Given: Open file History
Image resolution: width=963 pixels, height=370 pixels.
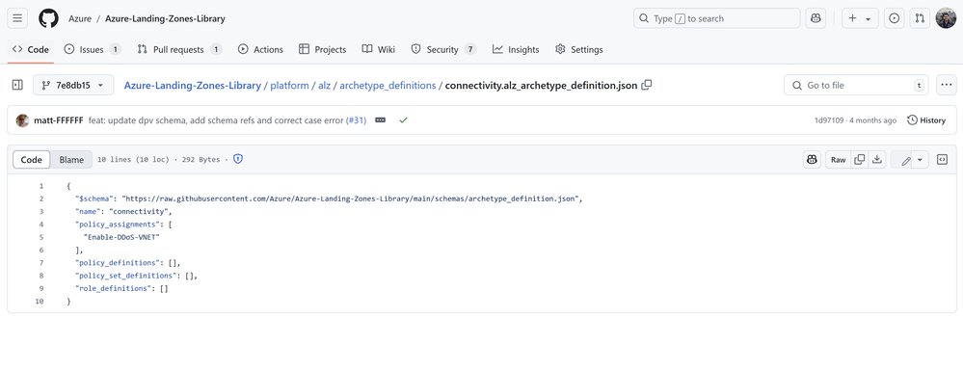Looking at the screenshot, I should click(926, 120).
